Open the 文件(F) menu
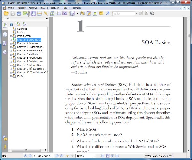 click(x=12, y=8)
